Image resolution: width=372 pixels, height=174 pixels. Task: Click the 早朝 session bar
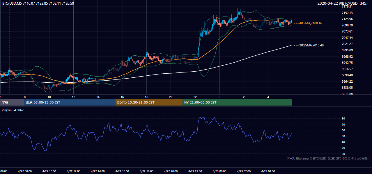coord(12,102)
